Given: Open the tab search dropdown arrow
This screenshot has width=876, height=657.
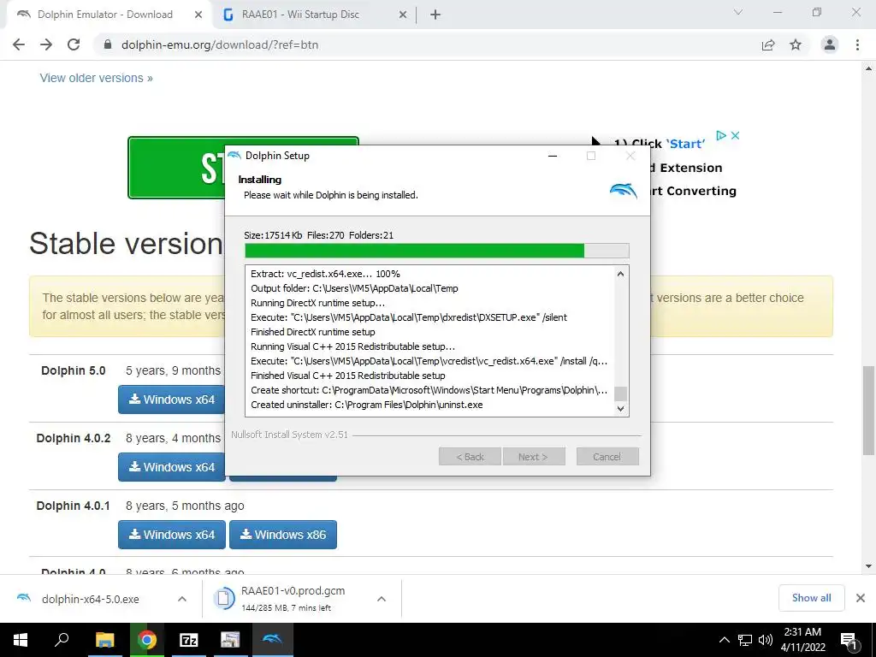Looking at the screenshot, I should coord(738,12).
